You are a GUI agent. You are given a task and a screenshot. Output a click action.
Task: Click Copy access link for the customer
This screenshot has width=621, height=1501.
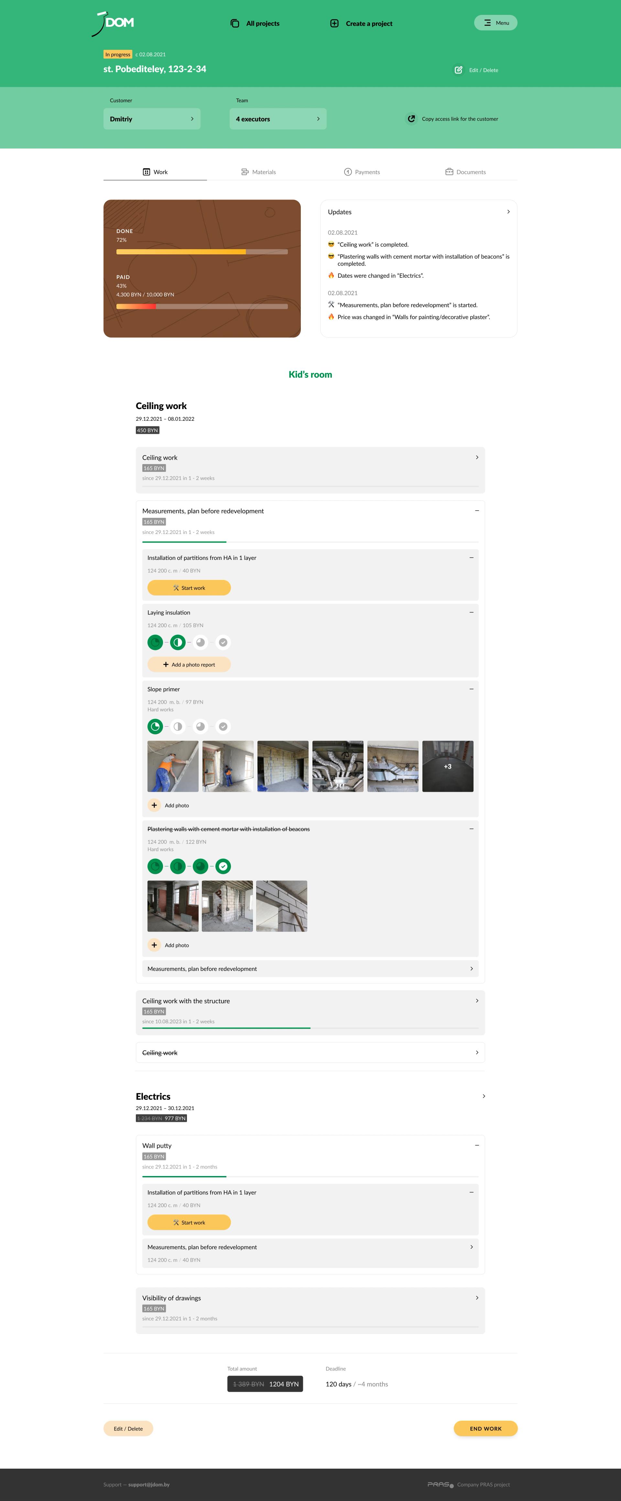point(452,119)
